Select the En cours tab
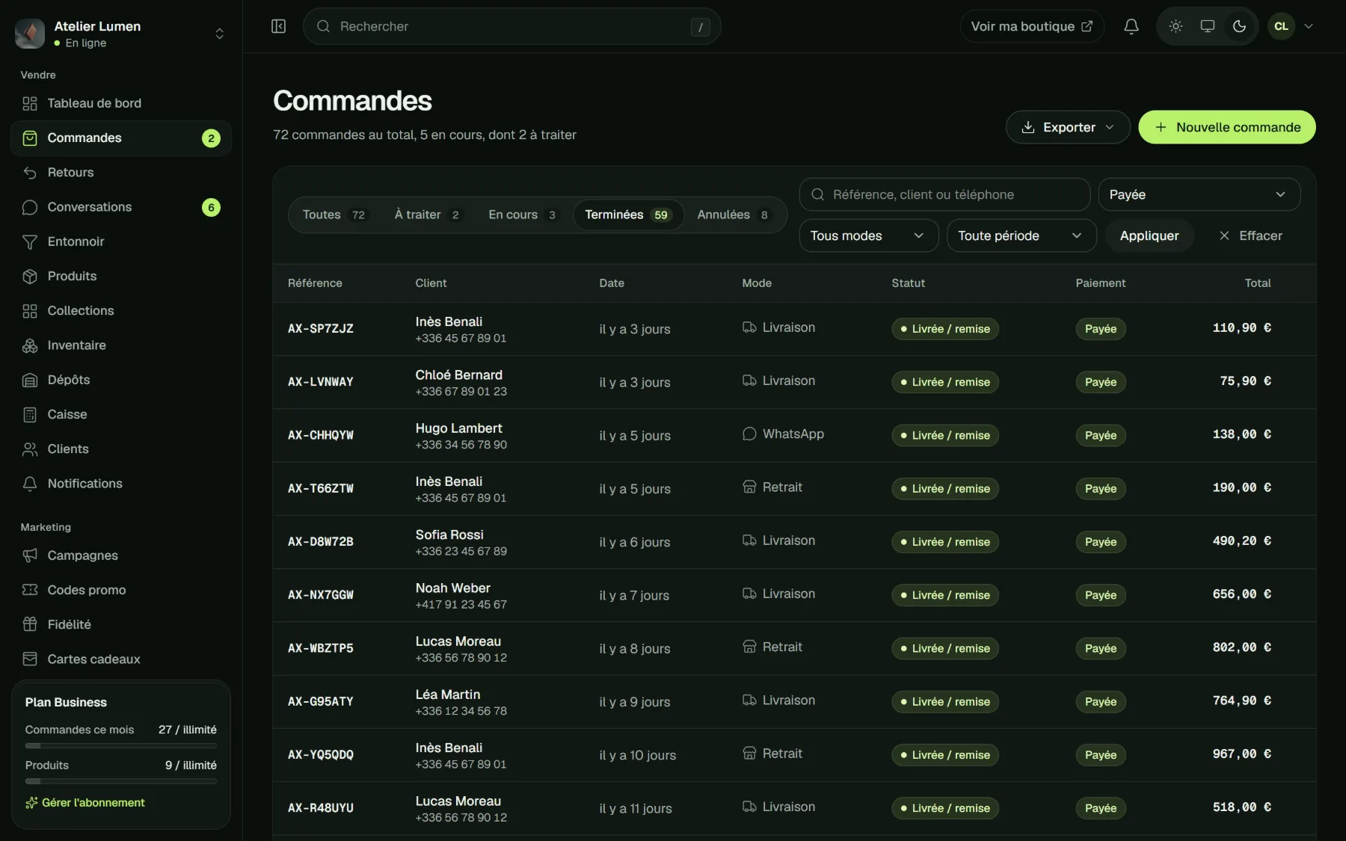 [x=522, y=215]
